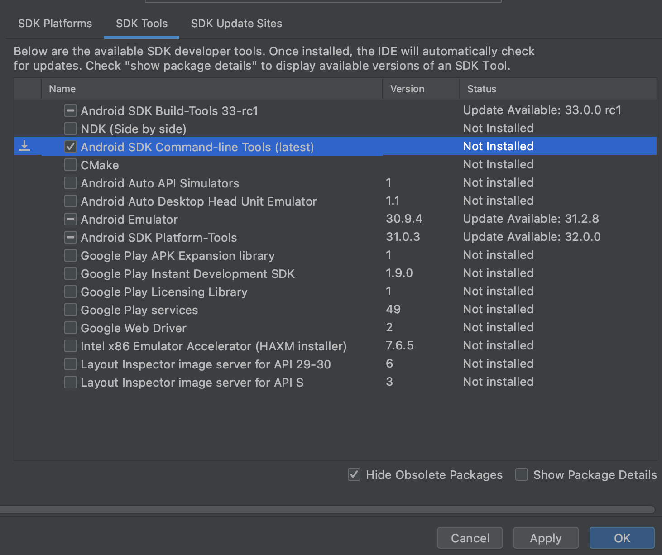662x555 pixels.
Task: Check Intel x86 Emulator Accelerator checkbox
Action: click(70, 346)
